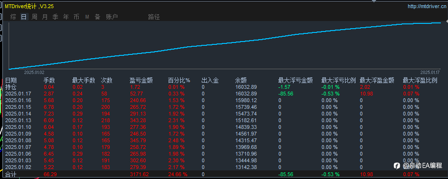This screenshot has height=179, width=448.
Task: Open the 周 weekly tab
Action: (34, 17)
